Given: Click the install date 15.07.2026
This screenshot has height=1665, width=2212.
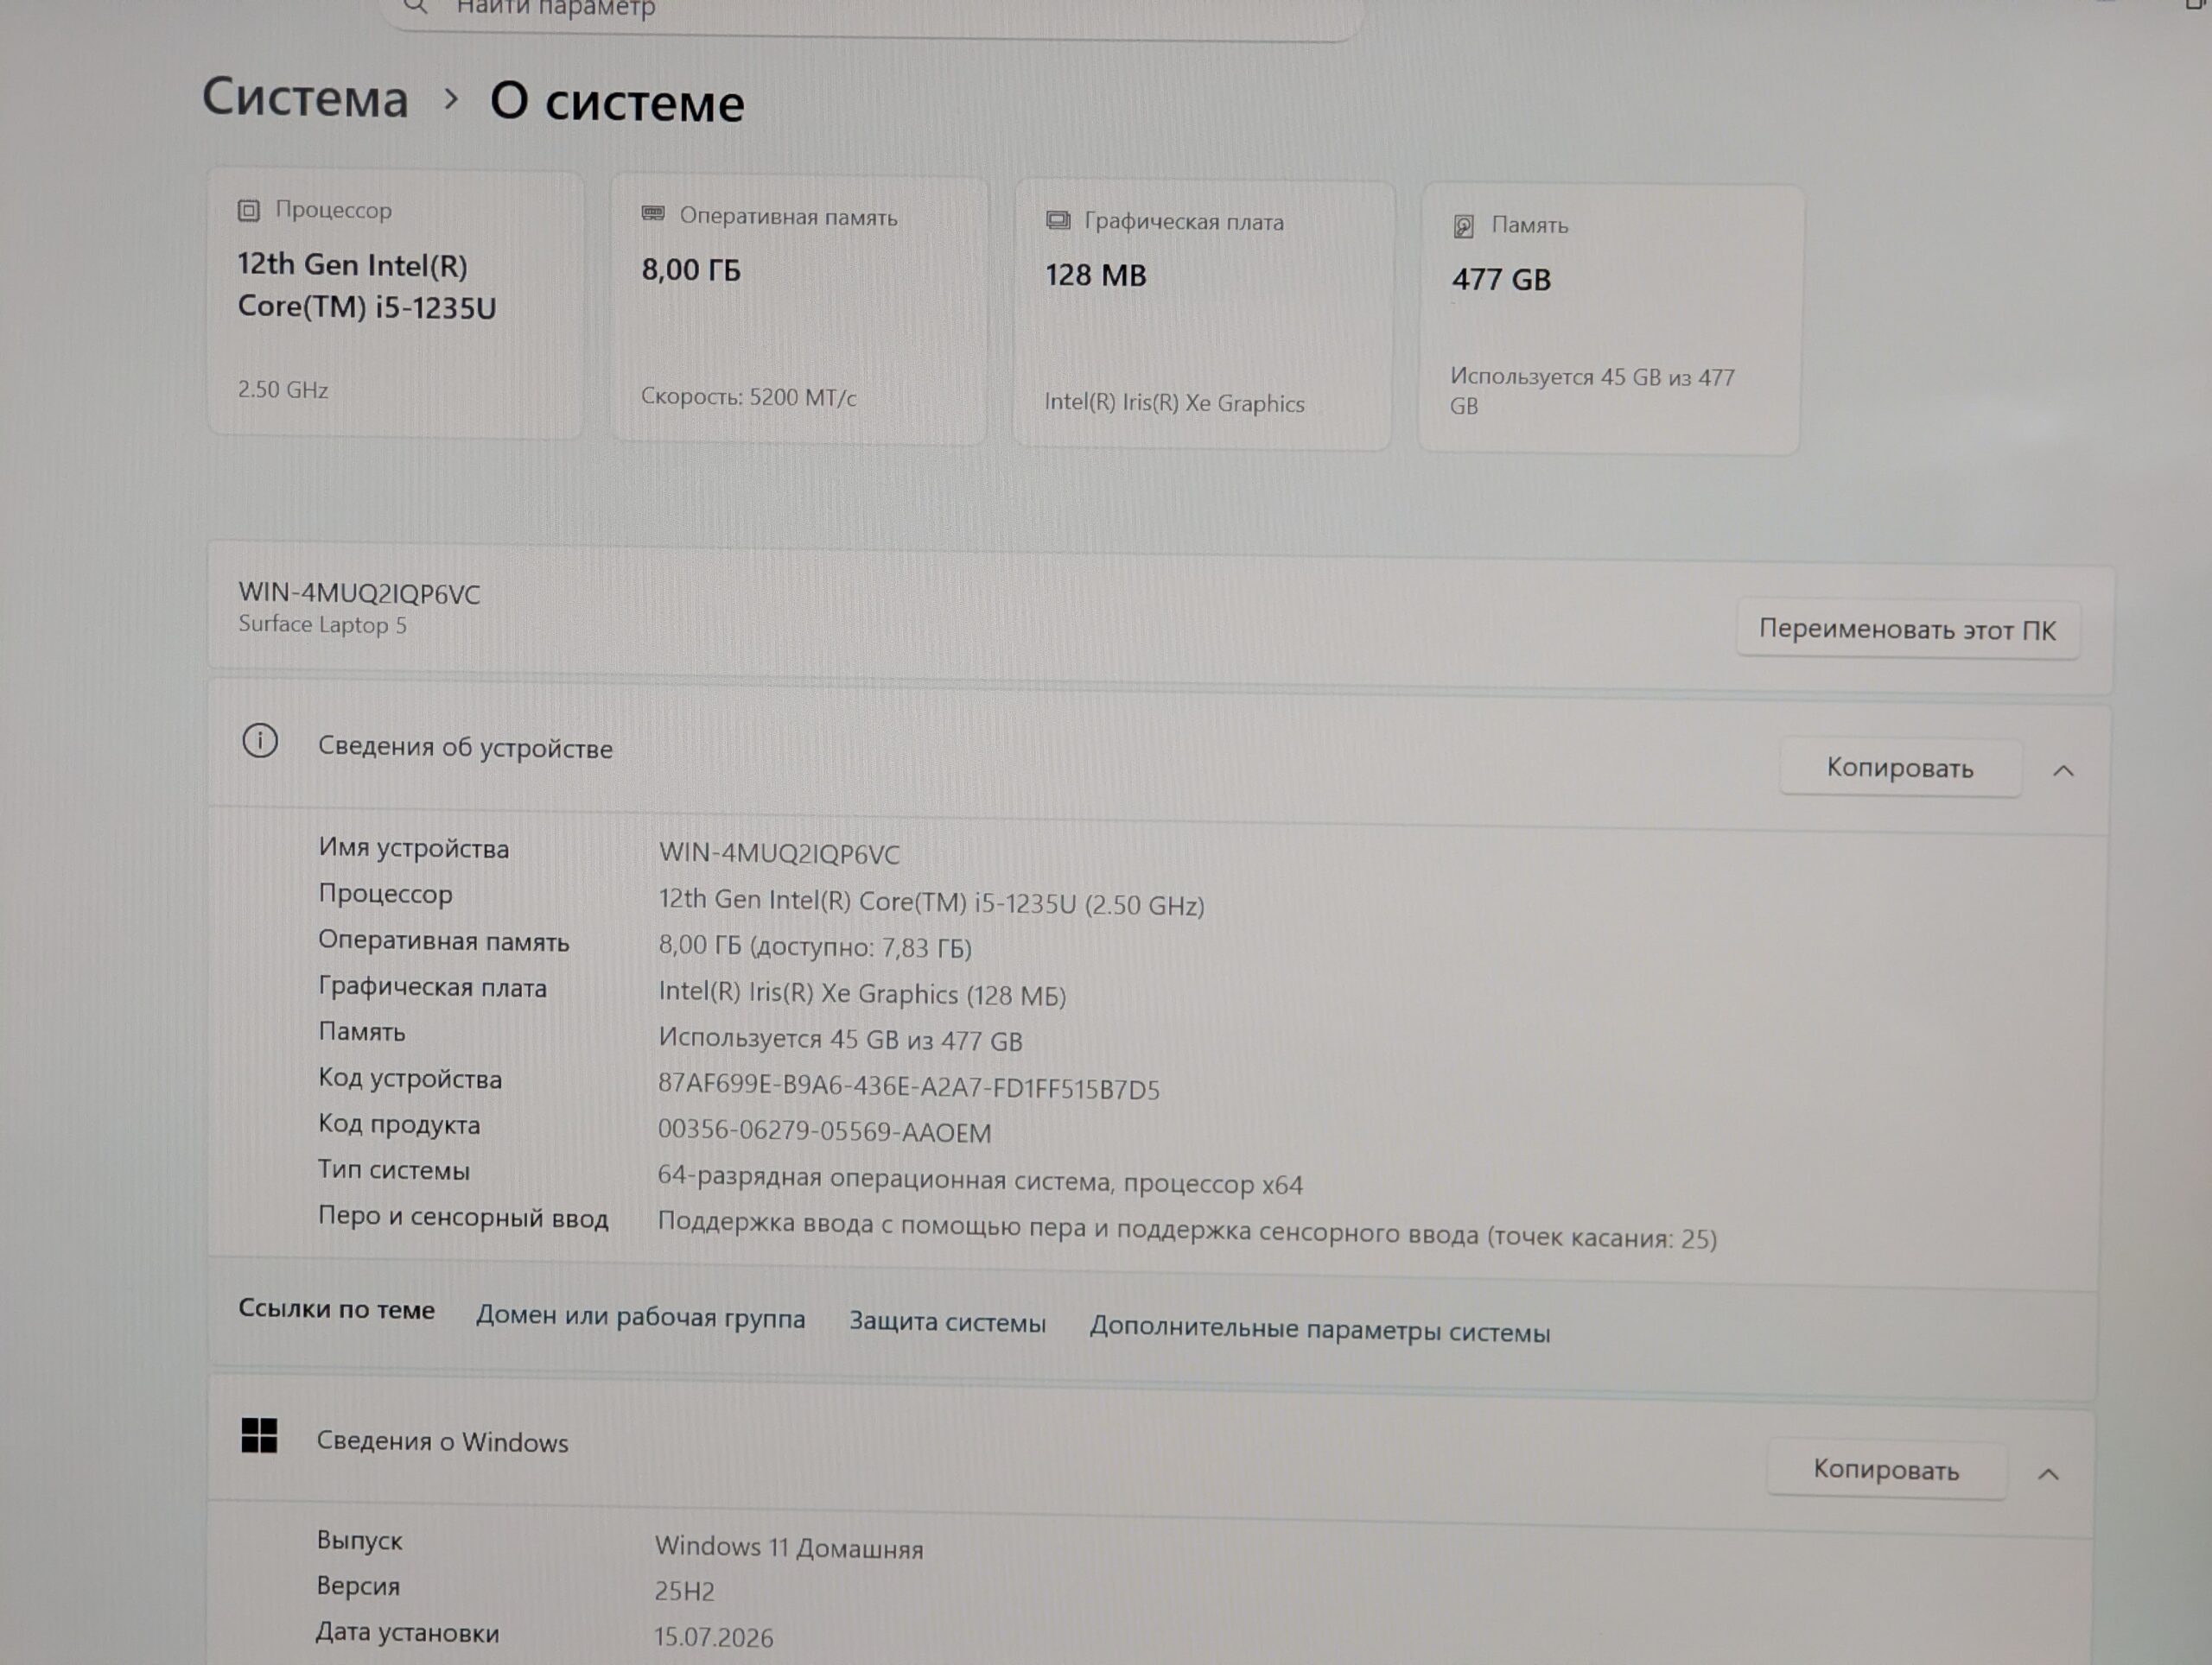Looking at the screenshot, I should click(x=713, y=1637).
